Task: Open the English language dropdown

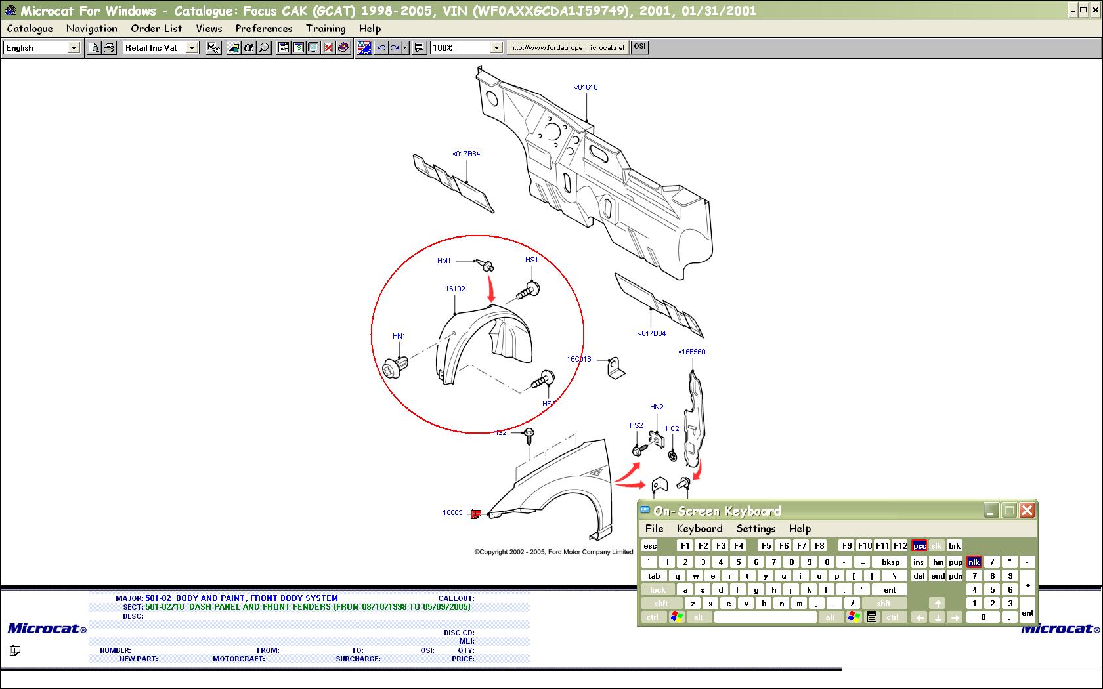Action: [x=74, y=48]
